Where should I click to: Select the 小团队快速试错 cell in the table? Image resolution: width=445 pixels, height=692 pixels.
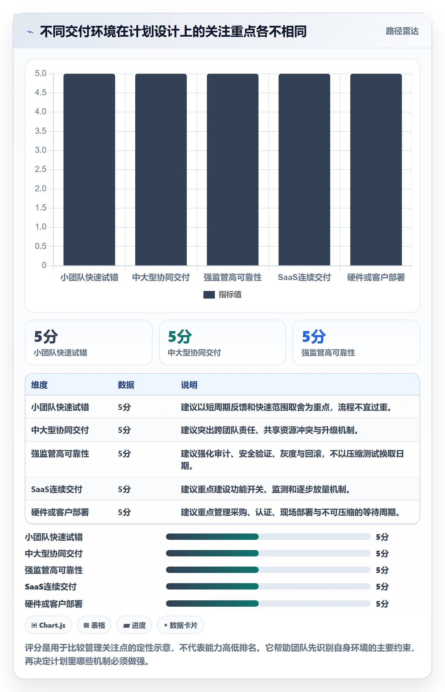(60, 407)
